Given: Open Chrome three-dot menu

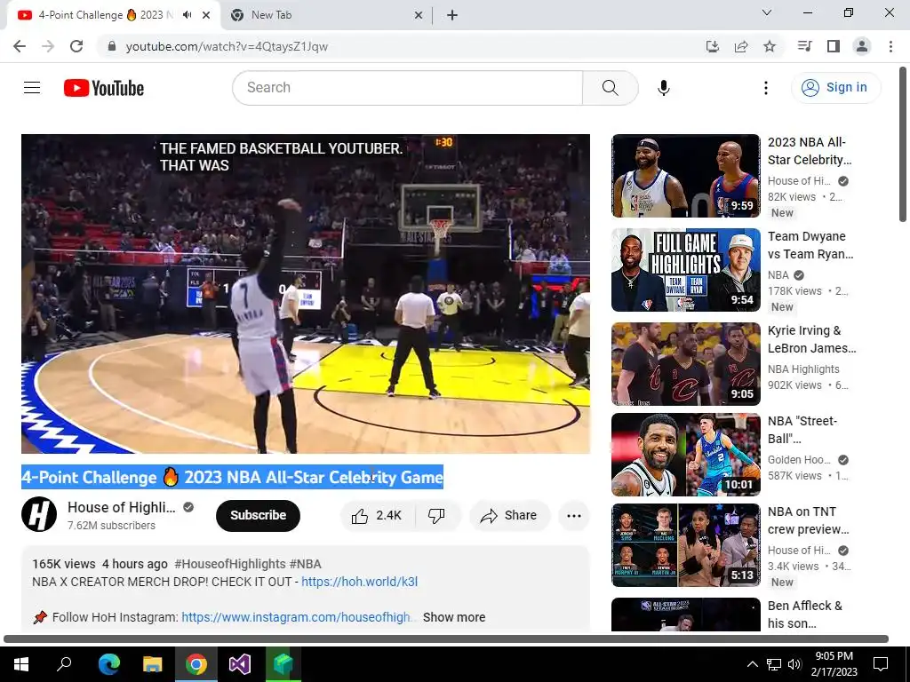Looking at the screenshot, I should click(x=890, y=46).
